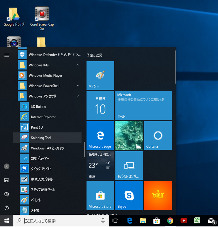
Task: Open 数式入力パネル
Action: coord(48,179)
